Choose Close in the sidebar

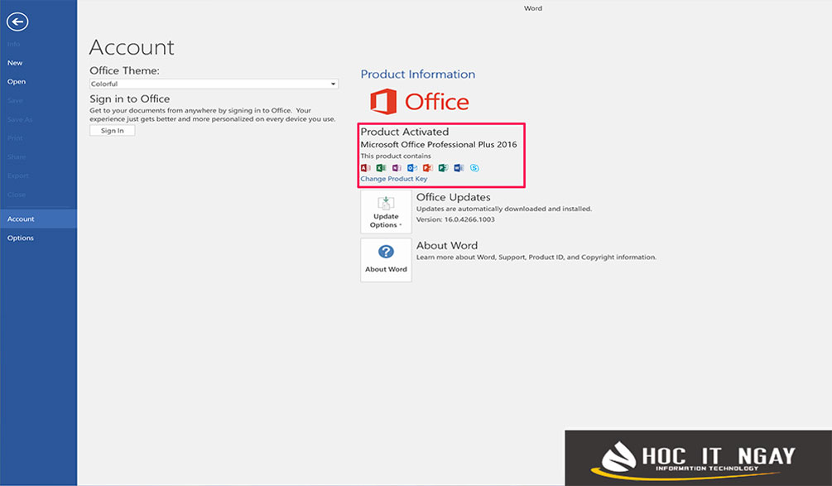17,195
